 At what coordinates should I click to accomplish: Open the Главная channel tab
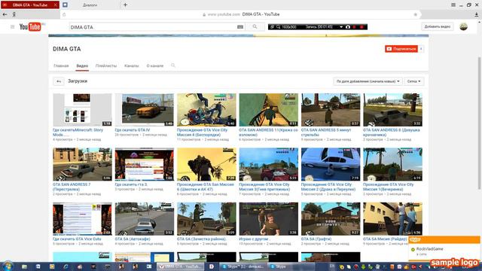[x=61, y=65]
